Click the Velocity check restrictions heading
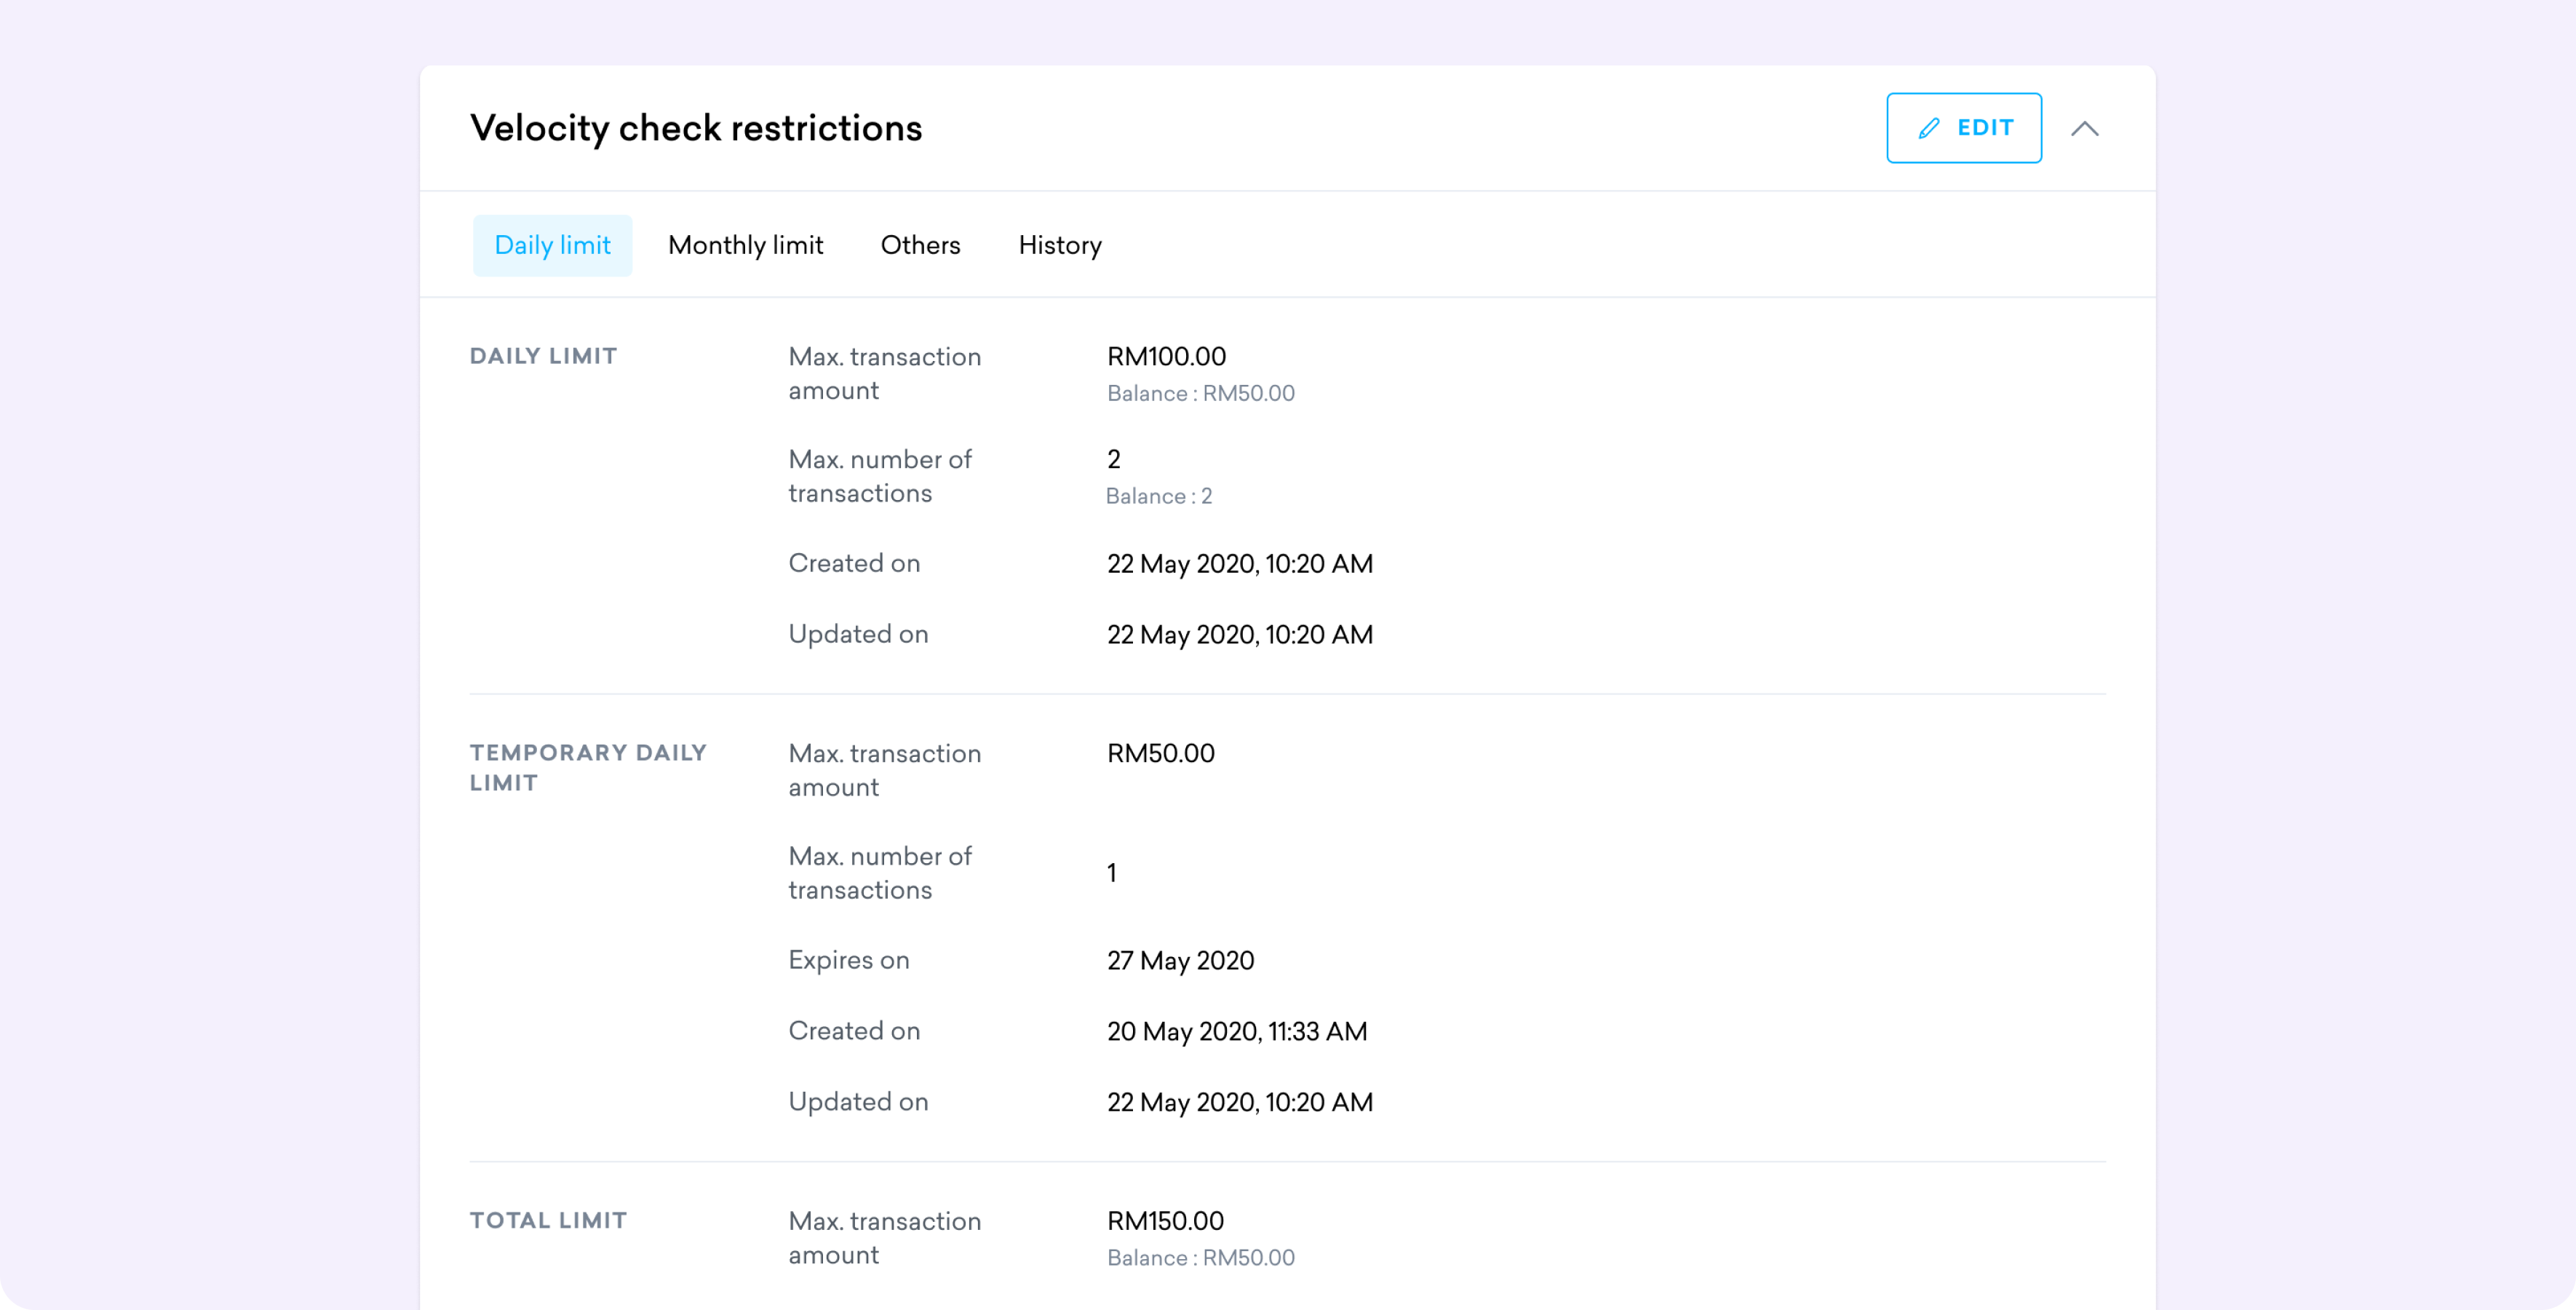This screenshot has width=2576, height=1310. coord(696,128)
